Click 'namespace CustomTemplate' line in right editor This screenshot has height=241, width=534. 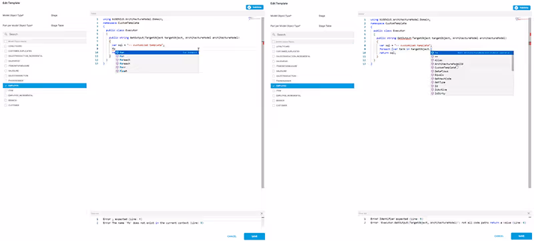[x=388, y=23]
